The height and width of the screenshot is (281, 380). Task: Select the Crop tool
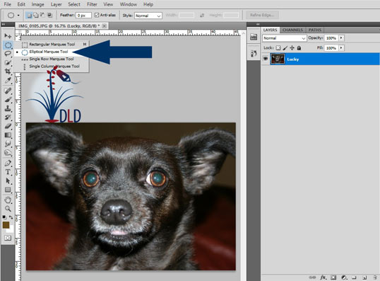click(x=8, y=71)
